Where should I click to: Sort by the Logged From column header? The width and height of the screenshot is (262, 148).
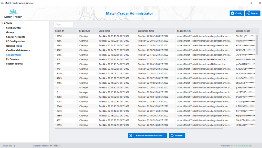205,31
